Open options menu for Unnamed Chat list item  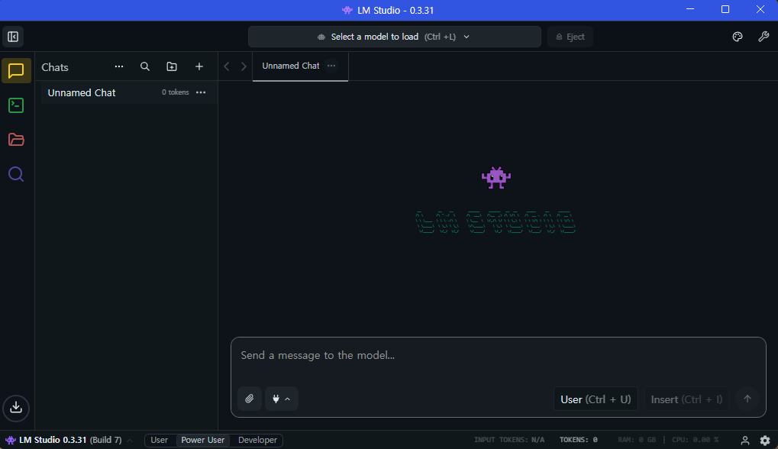[201, 92]
